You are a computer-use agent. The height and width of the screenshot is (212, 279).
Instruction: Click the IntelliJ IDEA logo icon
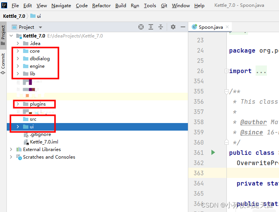point(4,5)
